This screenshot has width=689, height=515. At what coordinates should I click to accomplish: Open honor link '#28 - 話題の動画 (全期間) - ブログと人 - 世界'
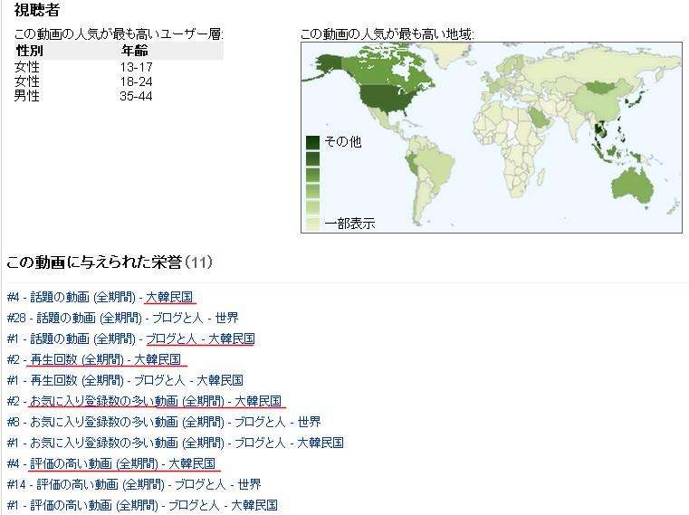122,318
